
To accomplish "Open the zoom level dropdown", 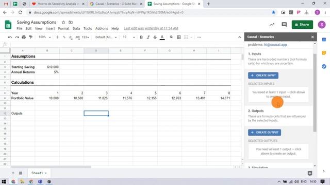I will click(x=45, y=37).
